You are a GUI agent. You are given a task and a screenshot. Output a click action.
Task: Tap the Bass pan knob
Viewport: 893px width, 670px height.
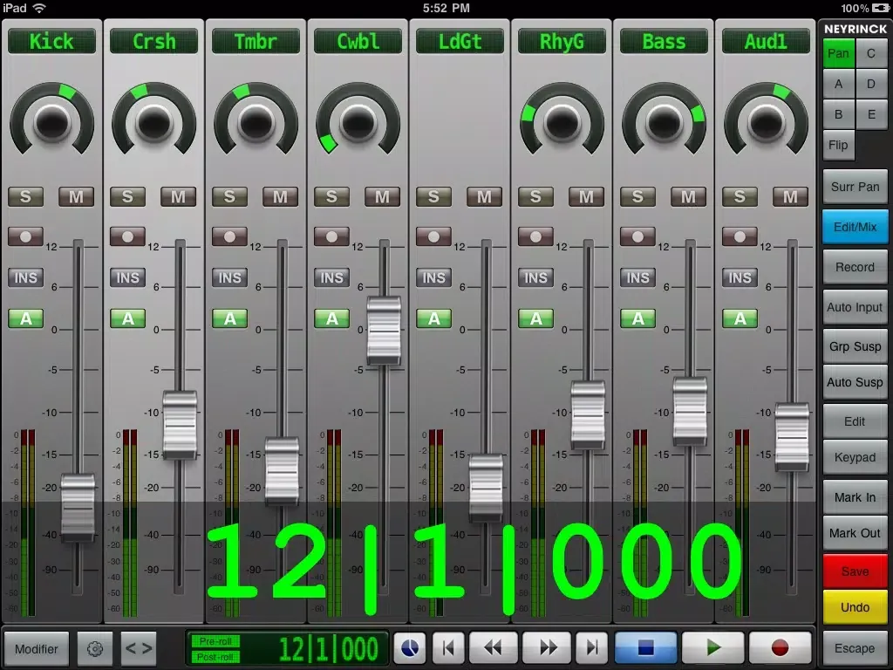(x=664, y=121)
